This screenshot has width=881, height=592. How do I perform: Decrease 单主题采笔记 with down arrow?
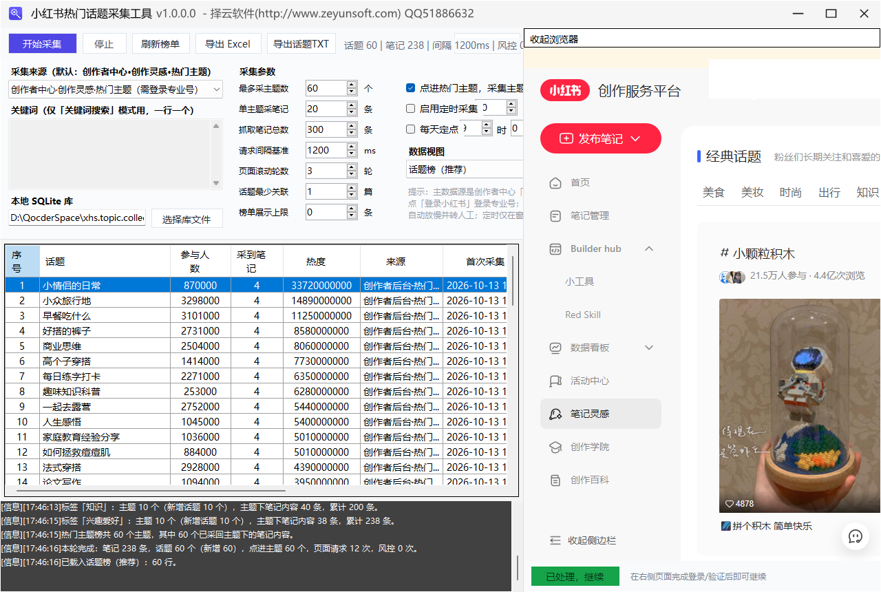pyautogui.click(x=352, y=113)
